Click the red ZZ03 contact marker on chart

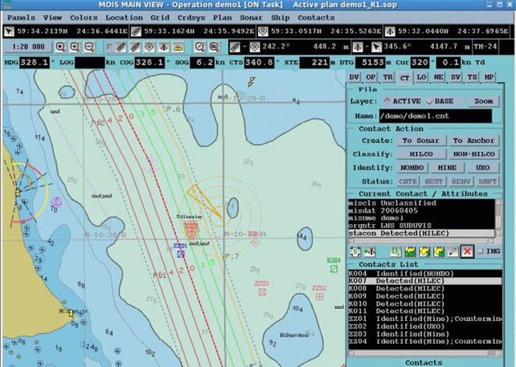(x=262, y=292)
